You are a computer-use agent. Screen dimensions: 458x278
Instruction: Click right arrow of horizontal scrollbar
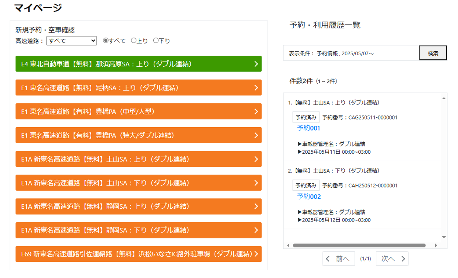pos(436,245)
